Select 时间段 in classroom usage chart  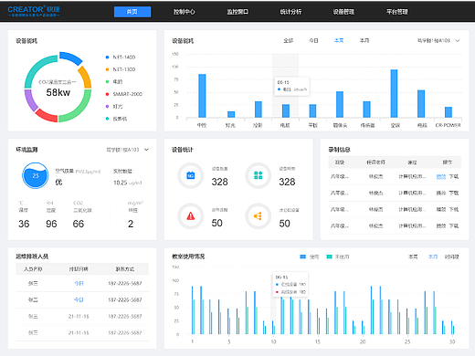[451, 257]
